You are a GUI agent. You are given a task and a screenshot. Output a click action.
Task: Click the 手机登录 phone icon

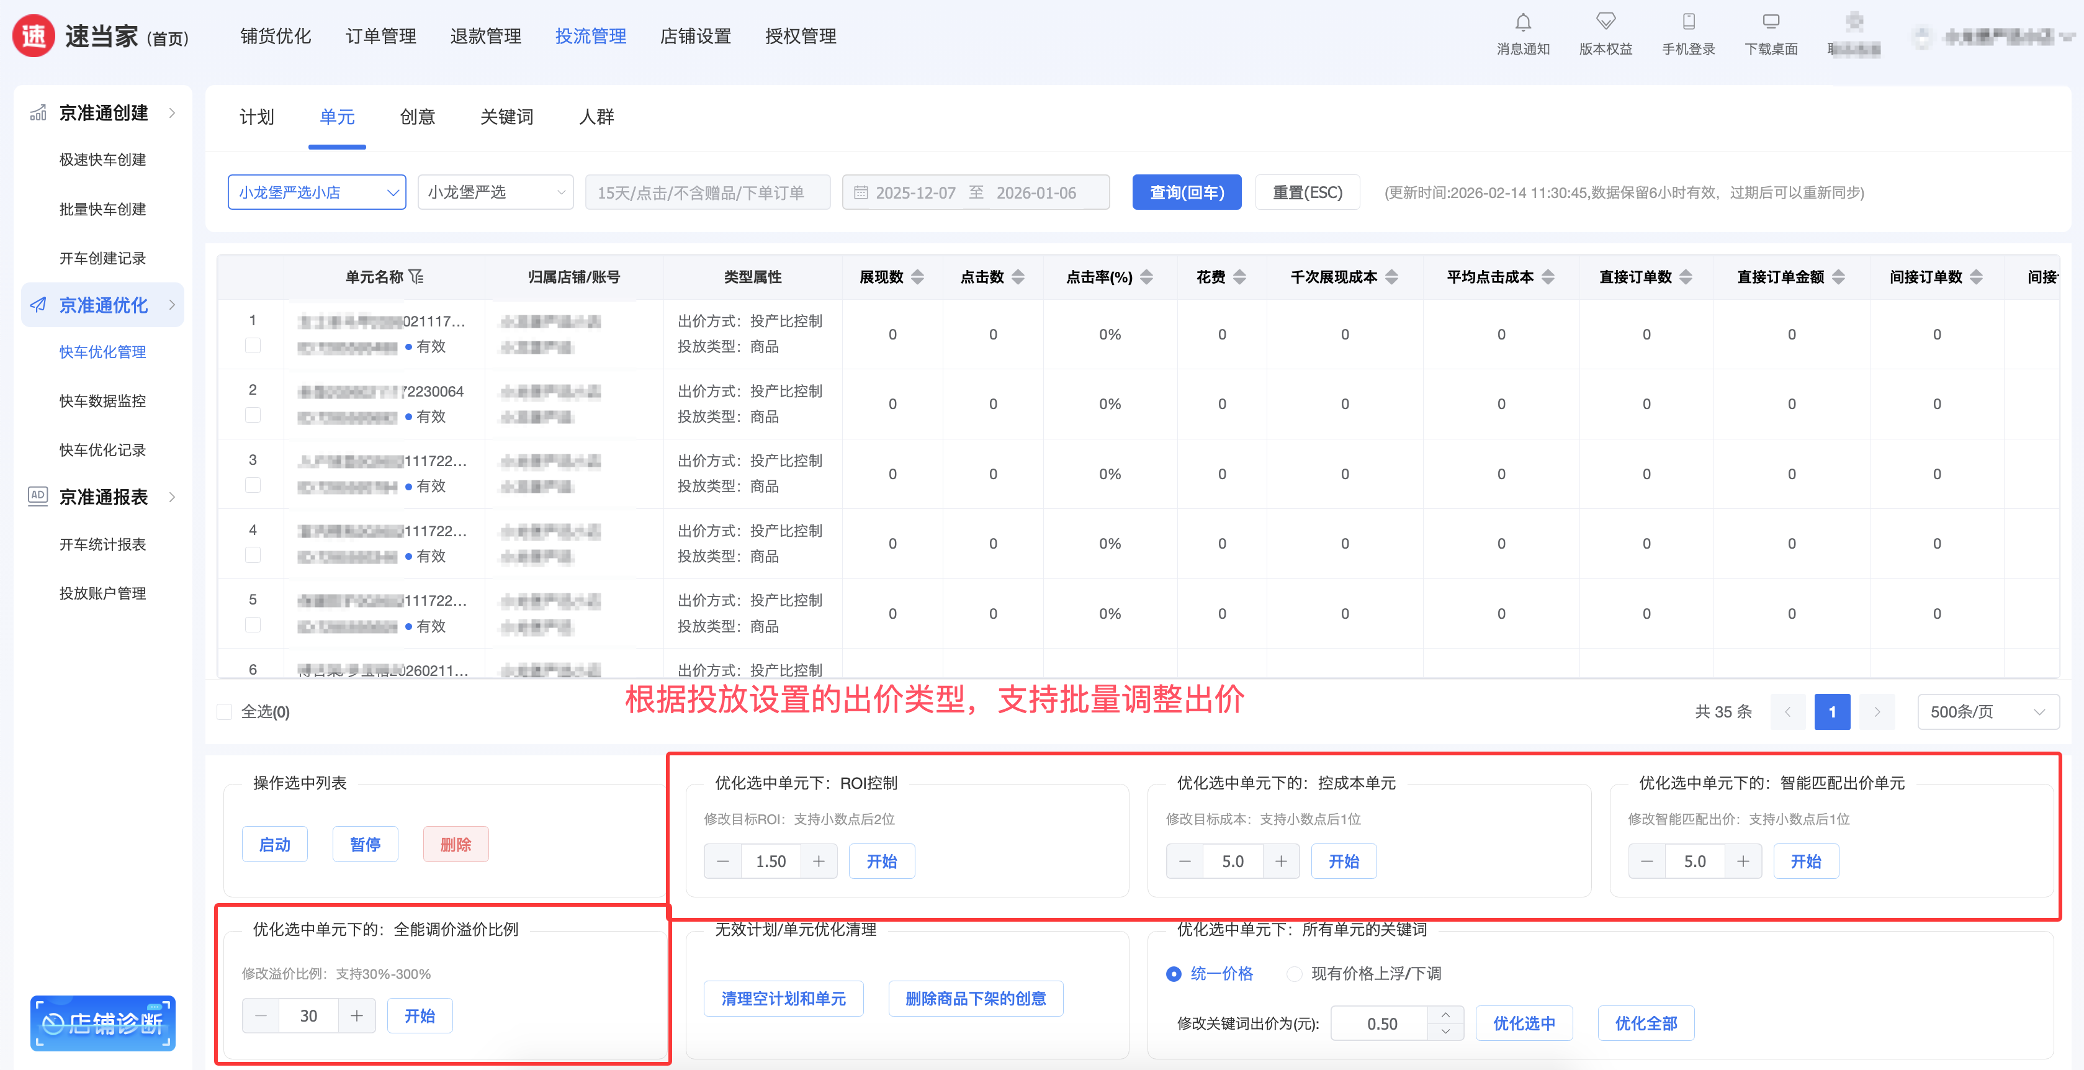tap(1689, 22)
